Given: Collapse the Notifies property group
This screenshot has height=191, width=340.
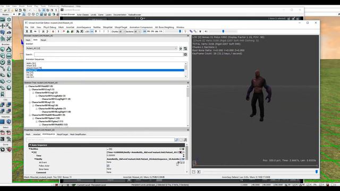Looking at the screenshot, I should (x=30, y=149).
